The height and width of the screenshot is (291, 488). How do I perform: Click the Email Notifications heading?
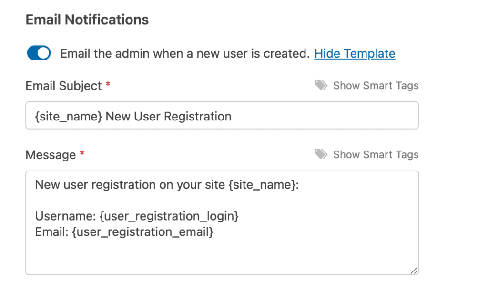tap(87, 20)
